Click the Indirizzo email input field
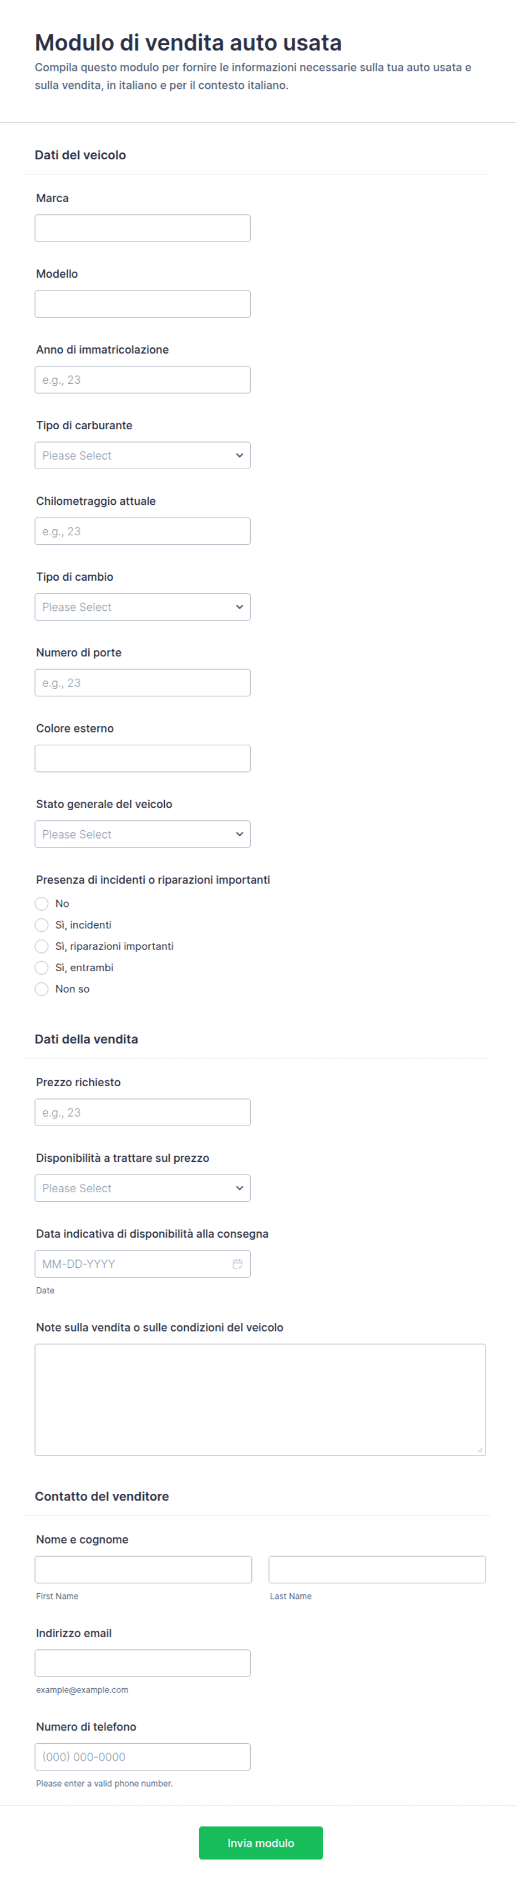 (143, 1663)
